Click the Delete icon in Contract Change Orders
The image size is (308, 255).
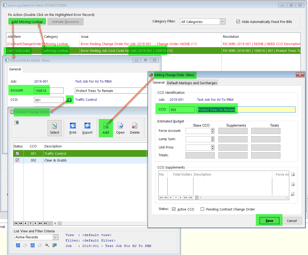[x=135, y=128]
